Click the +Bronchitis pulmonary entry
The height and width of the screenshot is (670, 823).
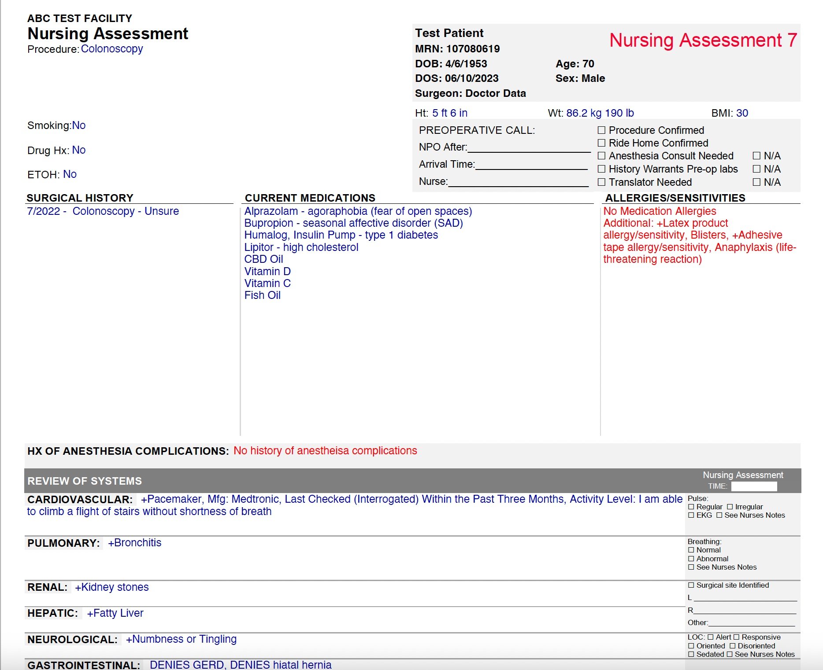click(135, 543)
